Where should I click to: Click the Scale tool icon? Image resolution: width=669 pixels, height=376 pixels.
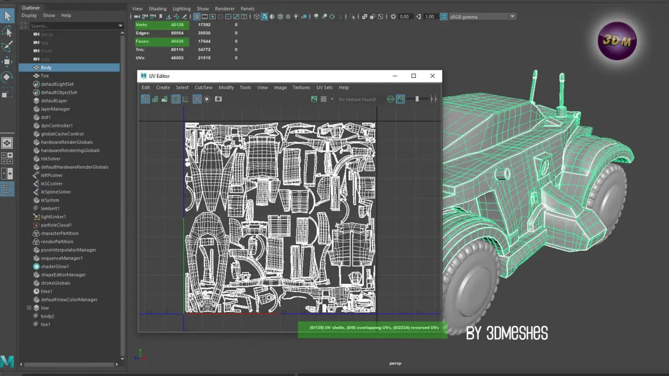tap(7, 91)
